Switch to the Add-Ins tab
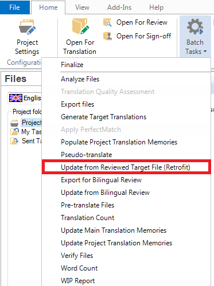Image resolution: width=214 pixels, height=286 pixels. click(x=119, y=7)
